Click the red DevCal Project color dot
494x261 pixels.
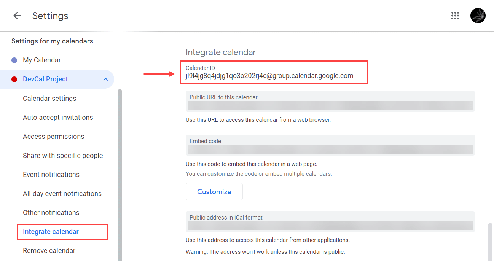coord(14,79)
